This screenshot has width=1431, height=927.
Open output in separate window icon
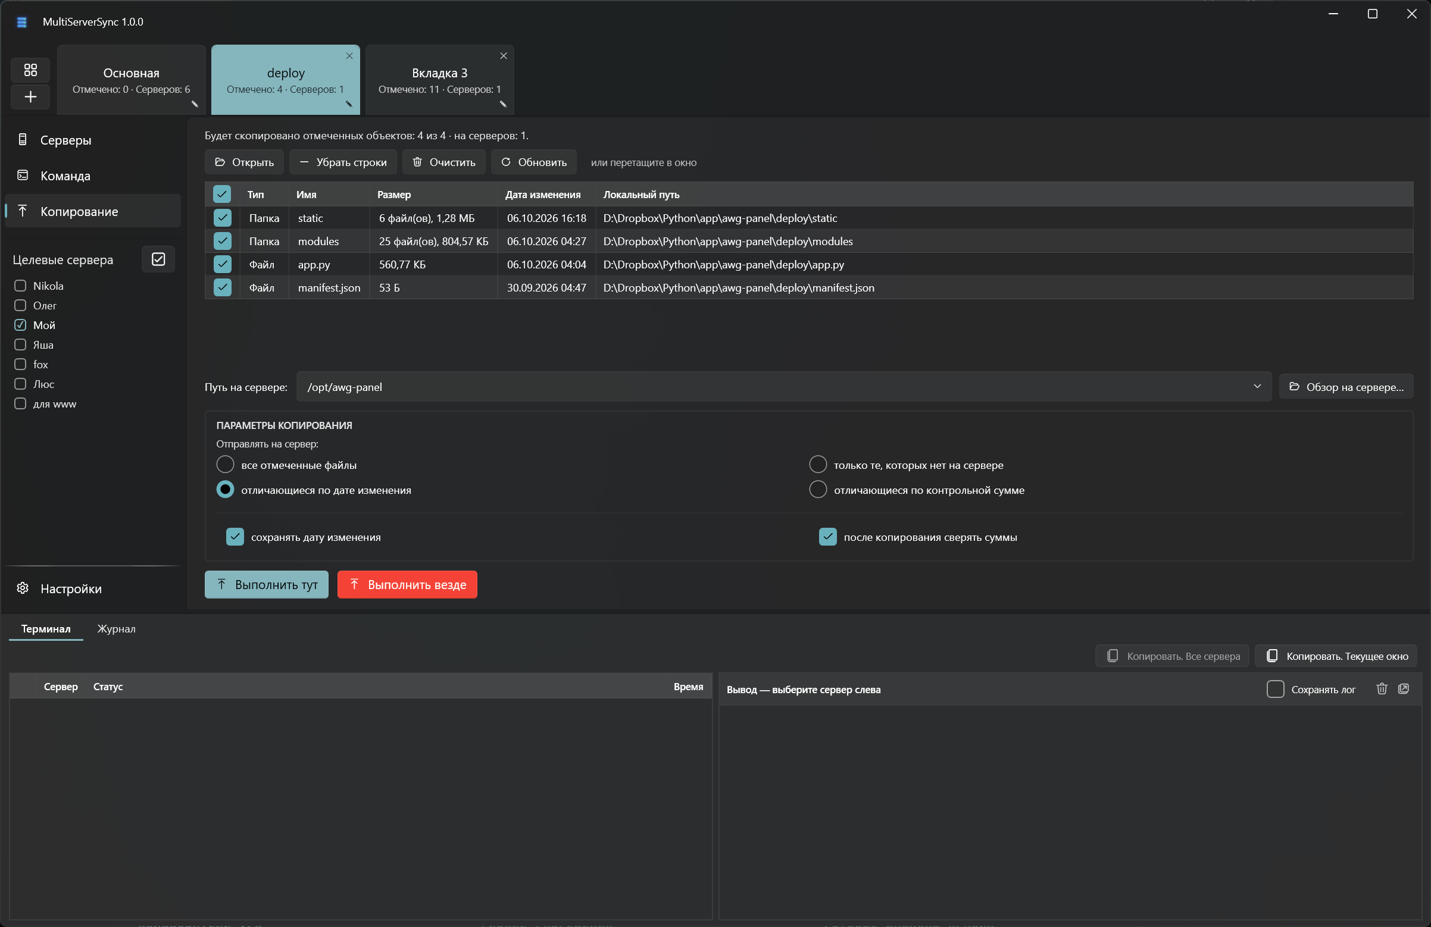tap(1404, 689)
